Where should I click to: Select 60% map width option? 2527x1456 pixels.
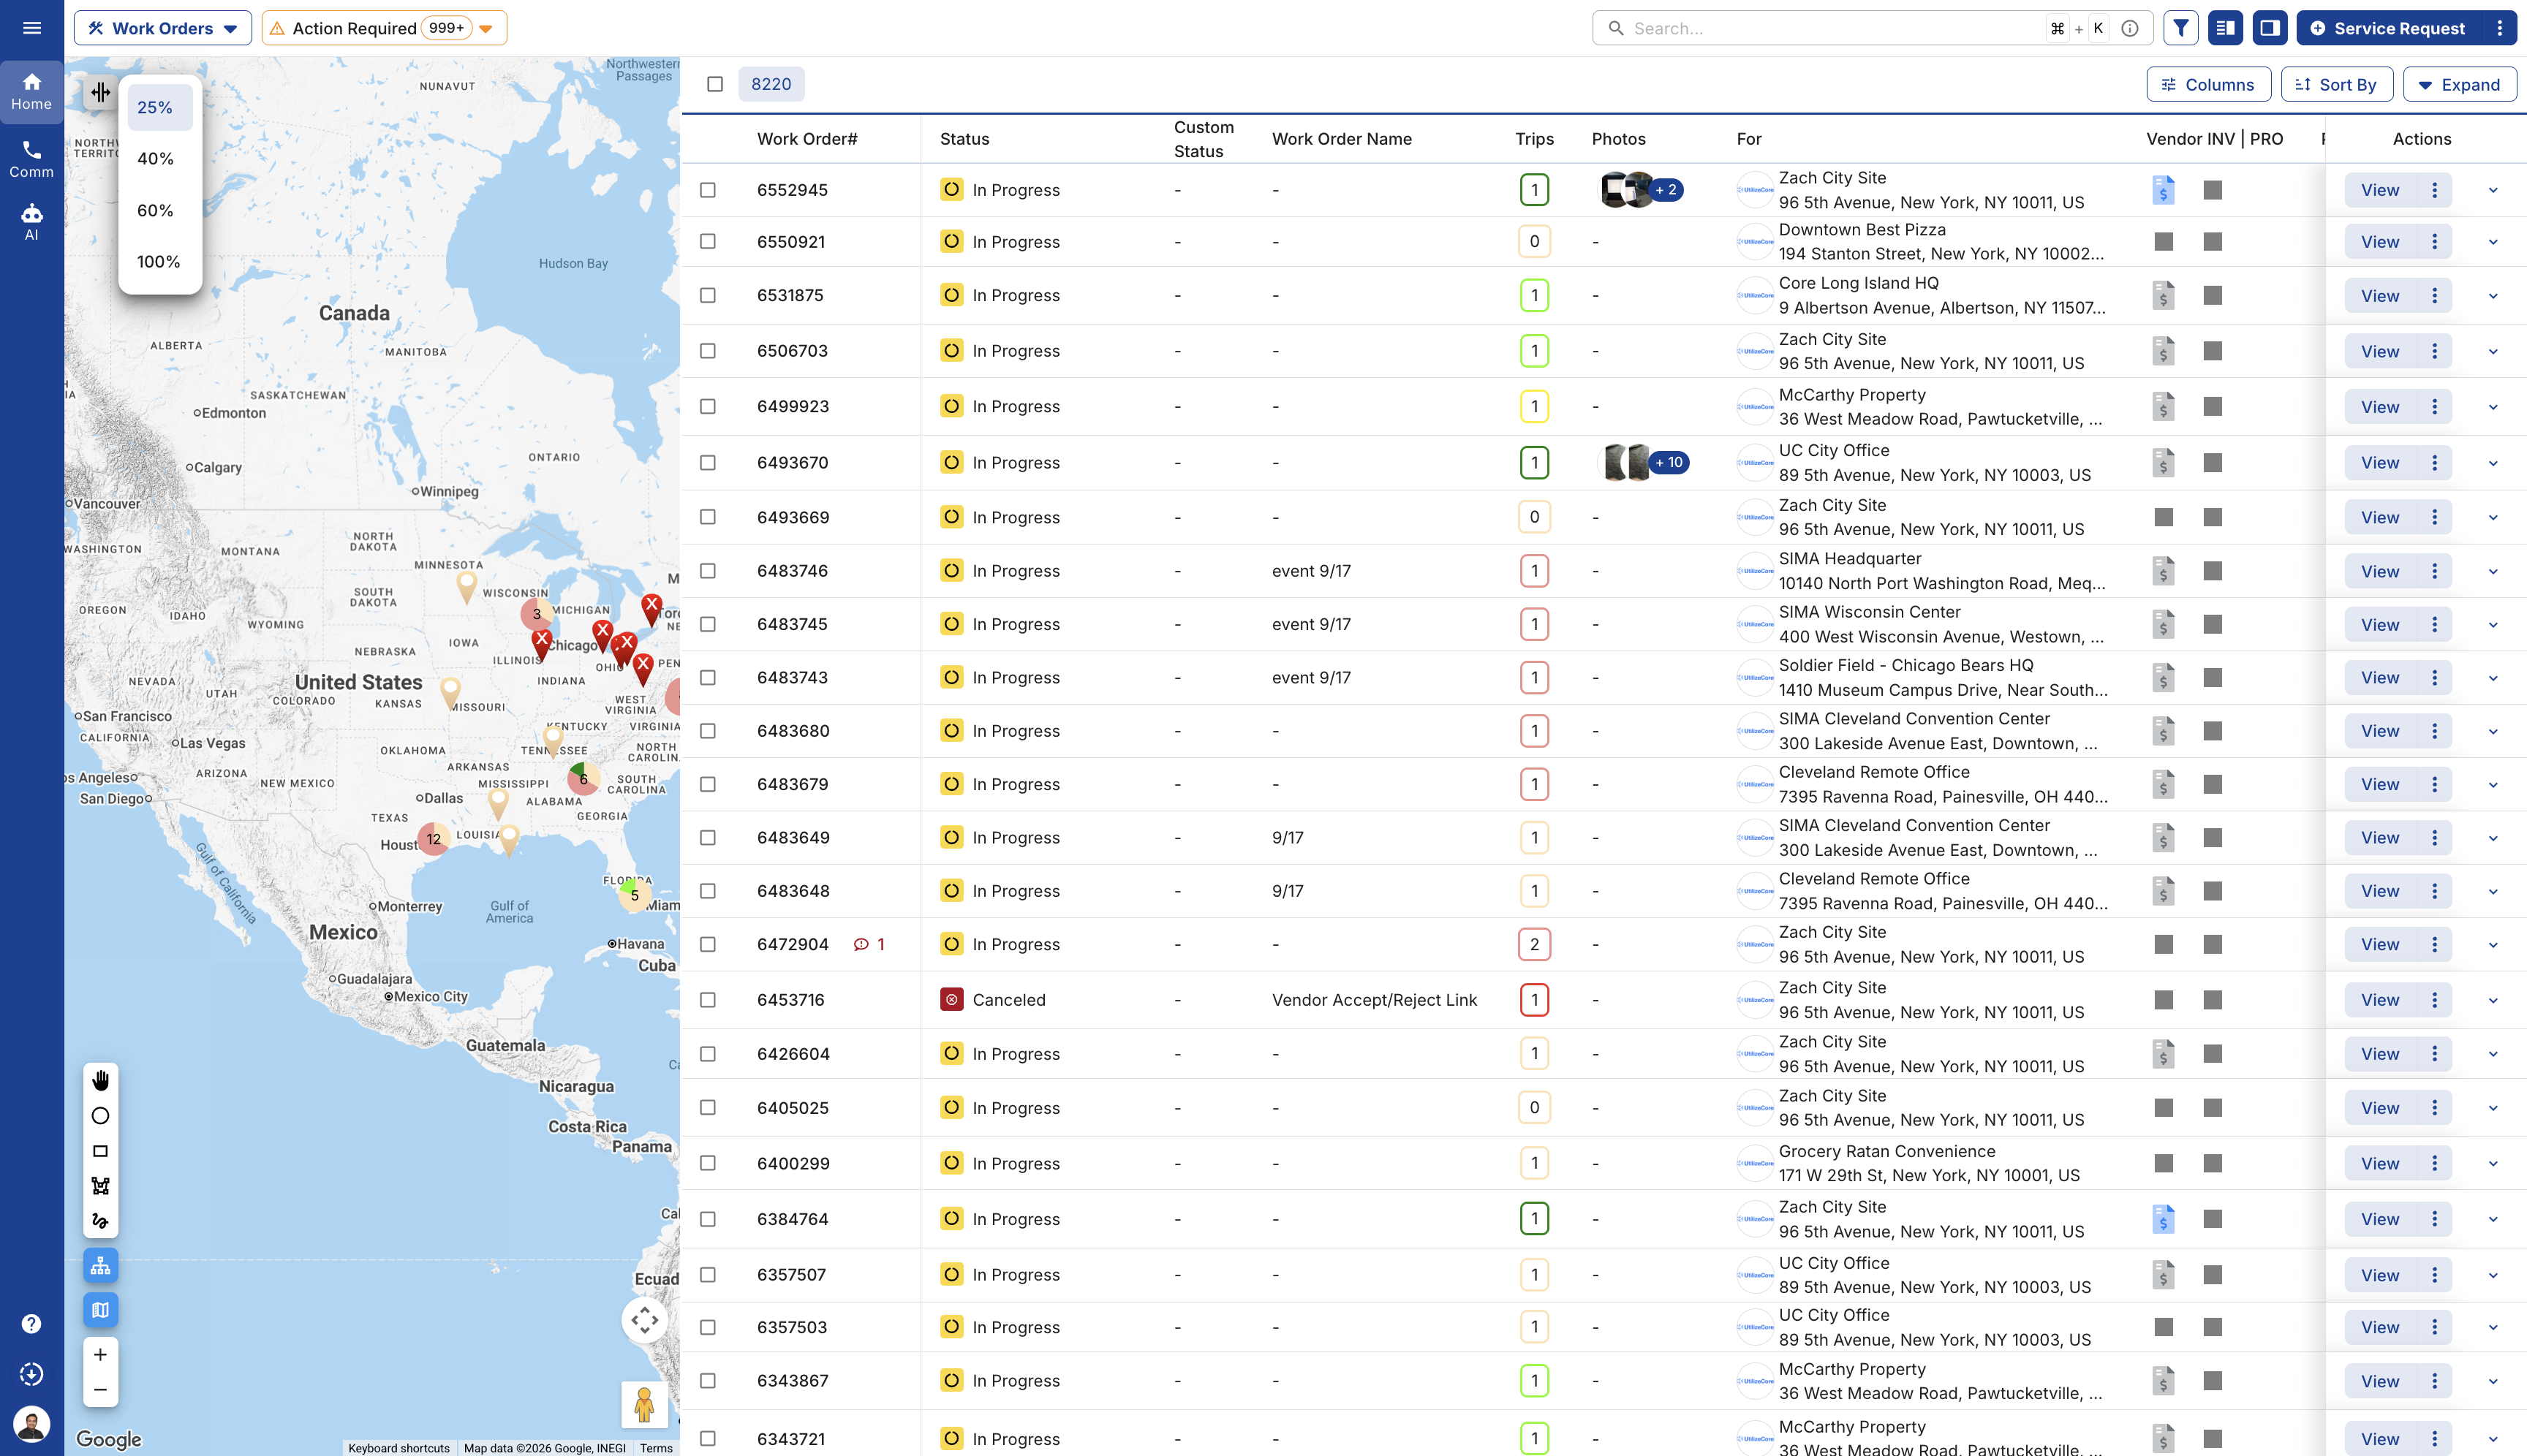[x=160, y=210]
